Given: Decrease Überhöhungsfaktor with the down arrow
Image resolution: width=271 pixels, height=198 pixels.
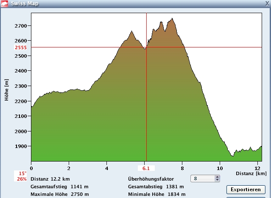Looking at the screenshot, I should tap(217, 180).
